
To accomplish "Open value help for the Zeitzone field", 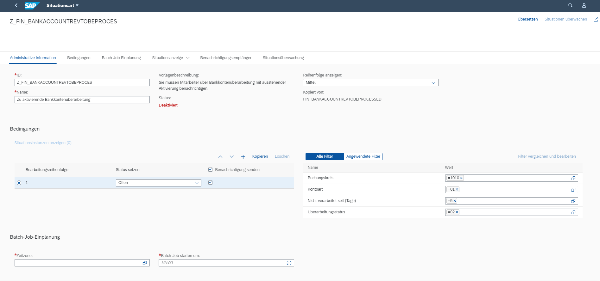I will coord(145,263).
